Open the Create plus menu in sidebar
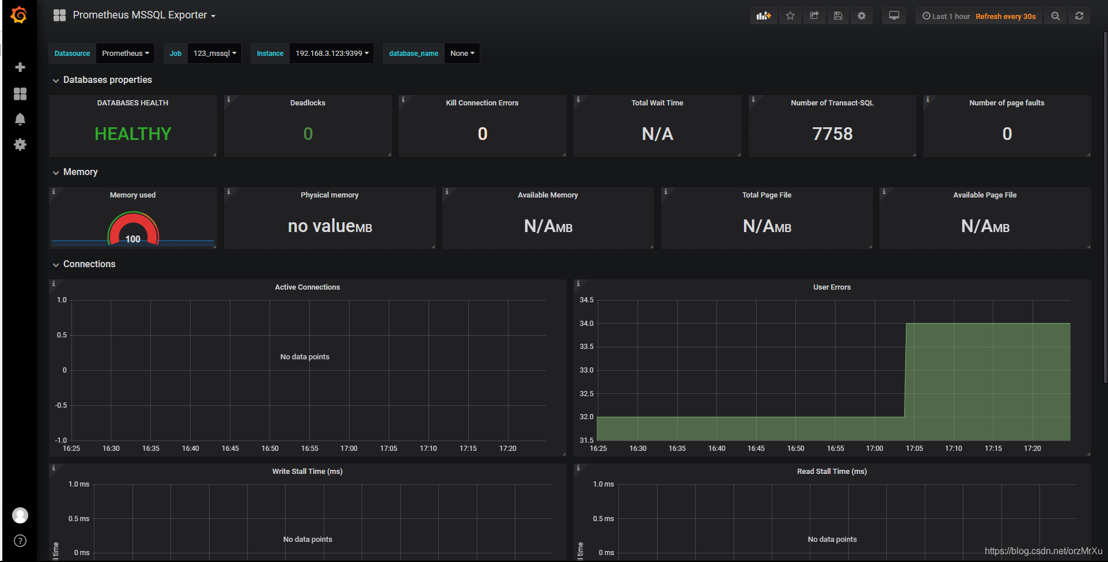Viewport: 1108px width, 562px height. pyautogui.click(x=20, y=67)
